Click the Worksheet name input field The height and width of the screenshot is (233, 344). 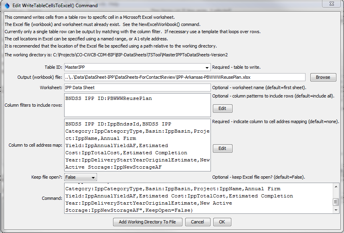coord(138,88)
